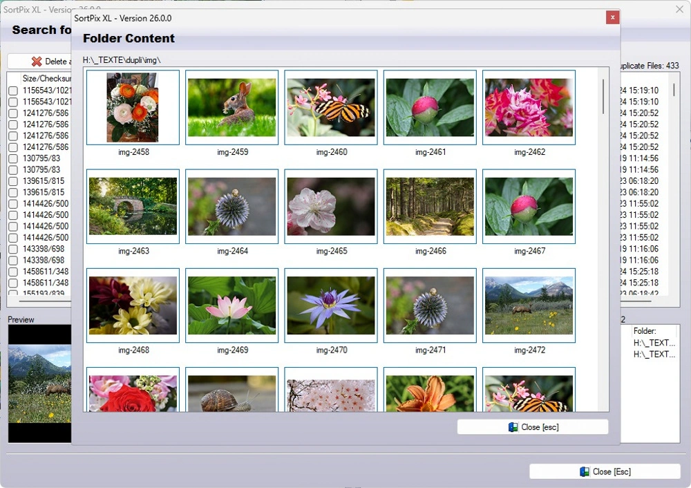The image size is (691, 488).
Task: Check the first 1156543/1021 checkbox
Action: pos(12,89)
